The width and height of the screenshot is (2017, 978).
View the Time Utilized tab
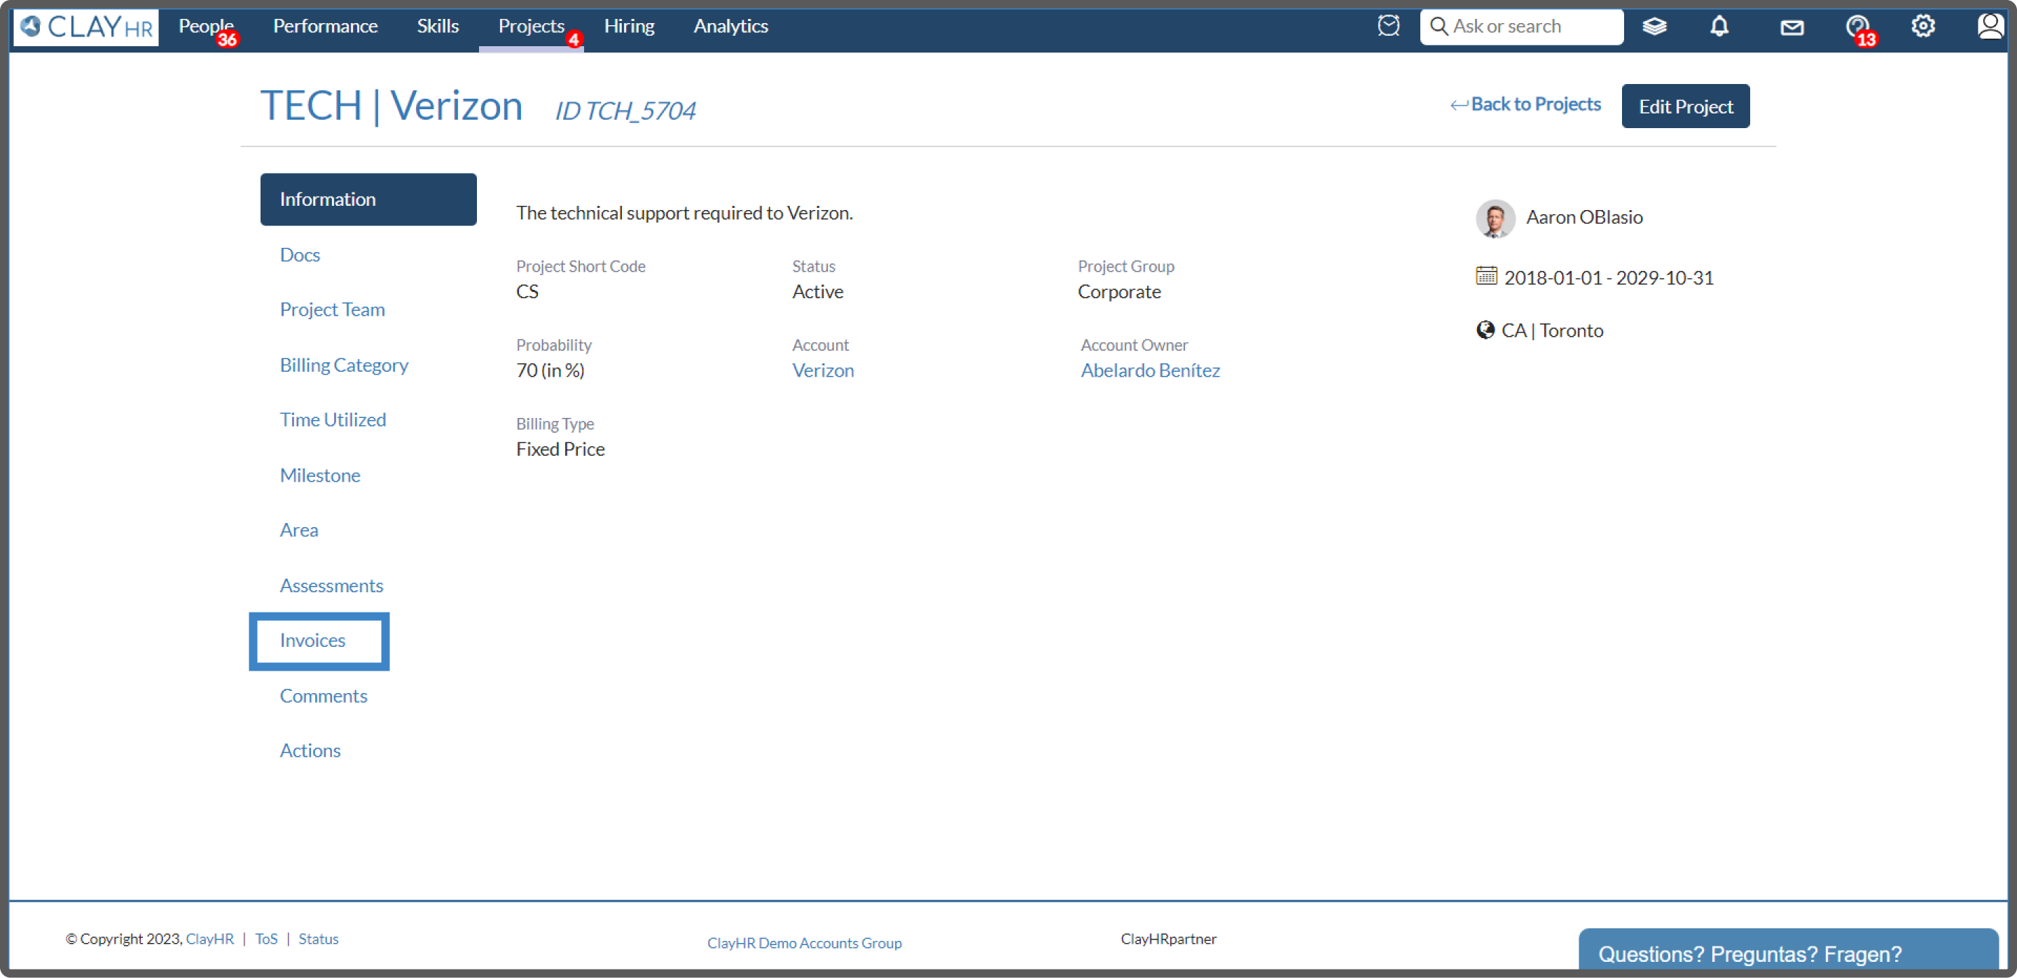tap(333, 420)
